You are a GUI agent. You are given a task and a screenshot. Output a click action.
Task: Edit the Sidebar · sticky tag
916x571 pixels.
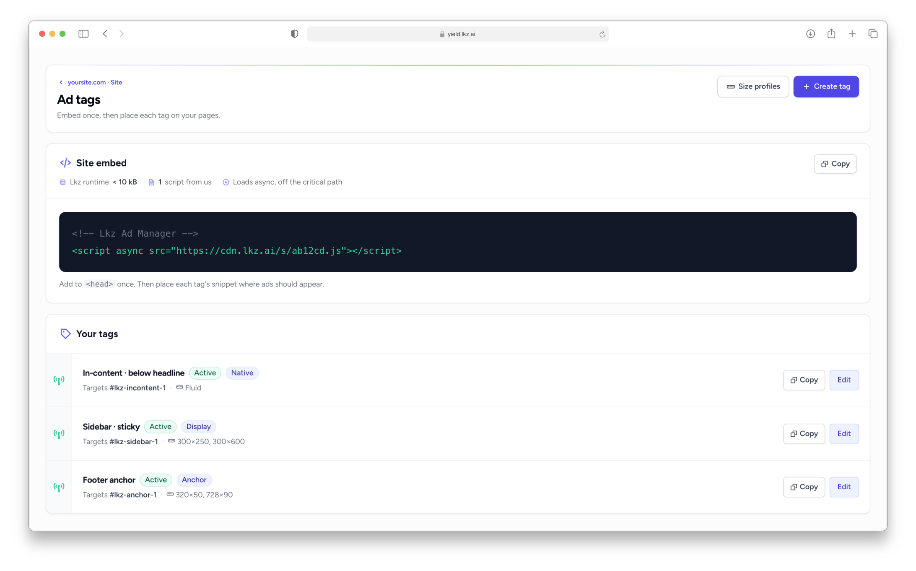click(844, 434)
